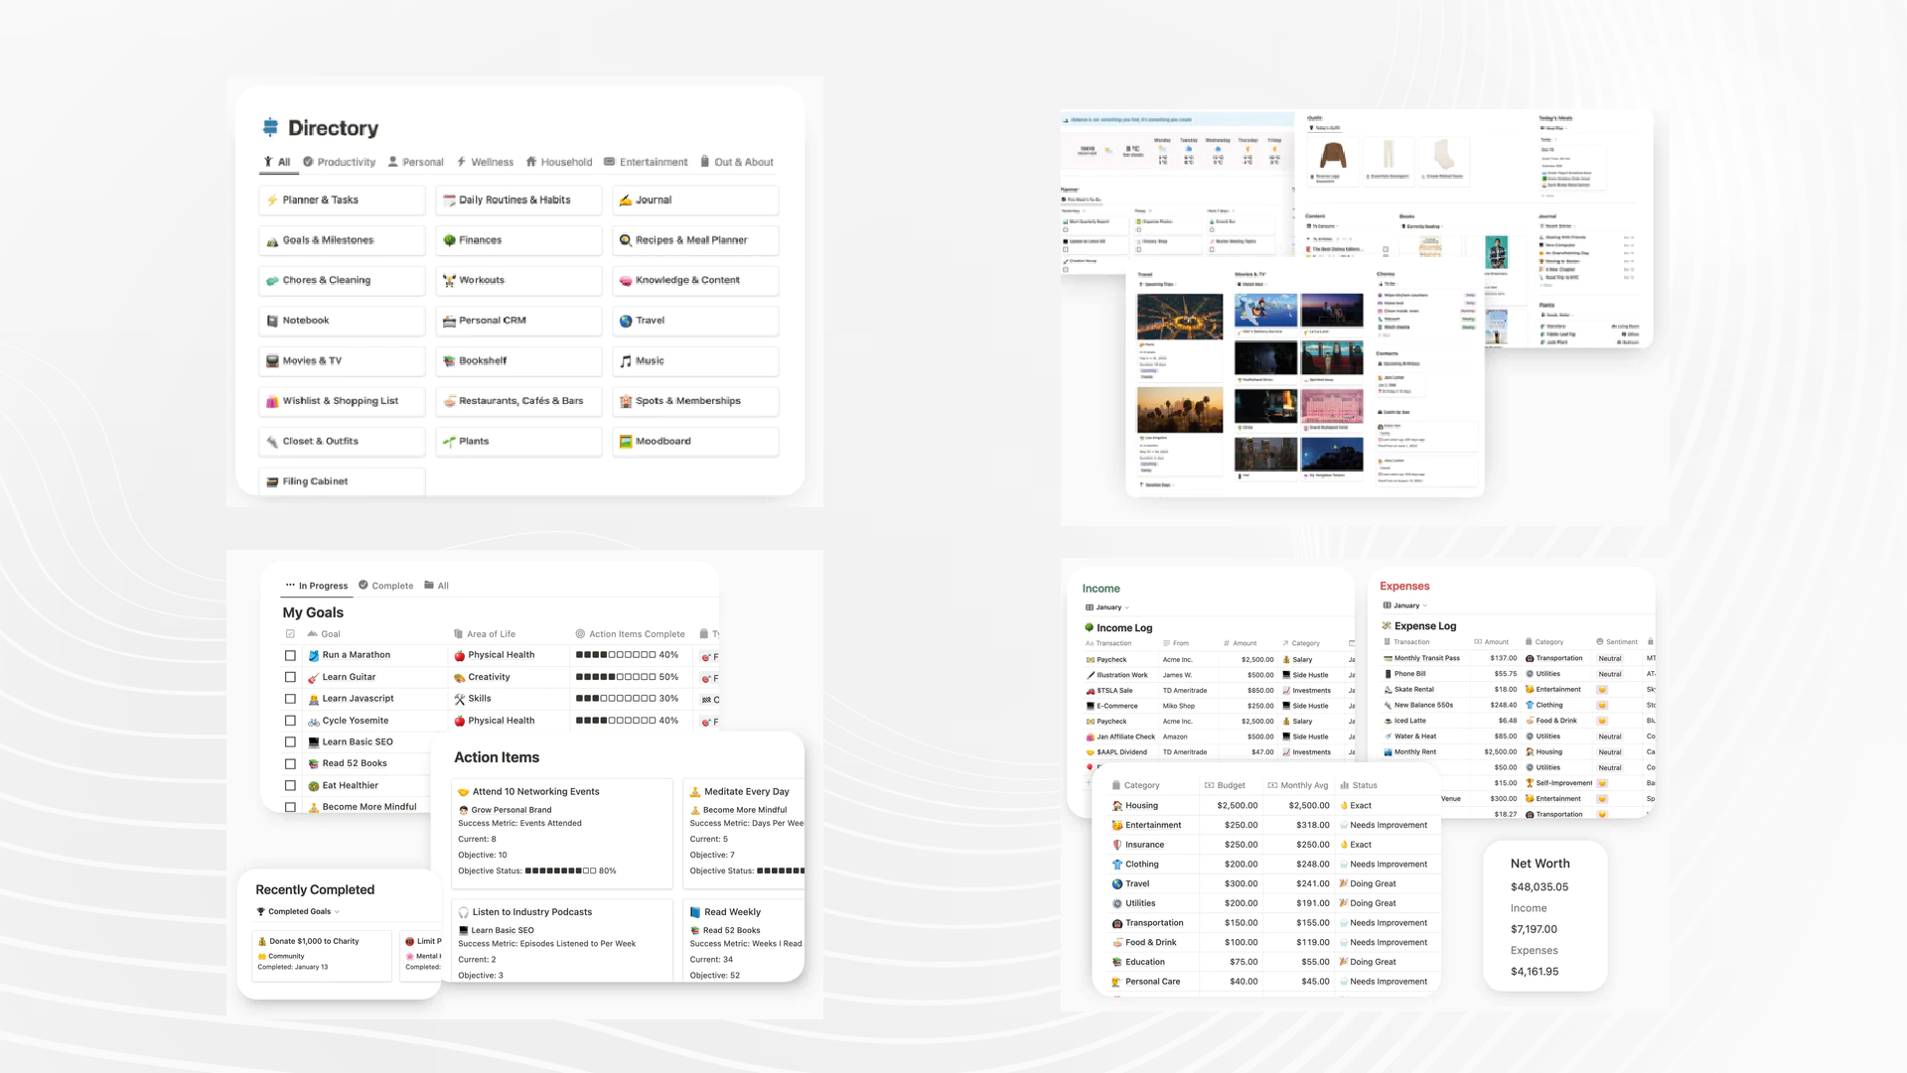Check the Become More Mindful goal checkbox
Viewport: 1907px width, 1073px height.
click(290, 807)
